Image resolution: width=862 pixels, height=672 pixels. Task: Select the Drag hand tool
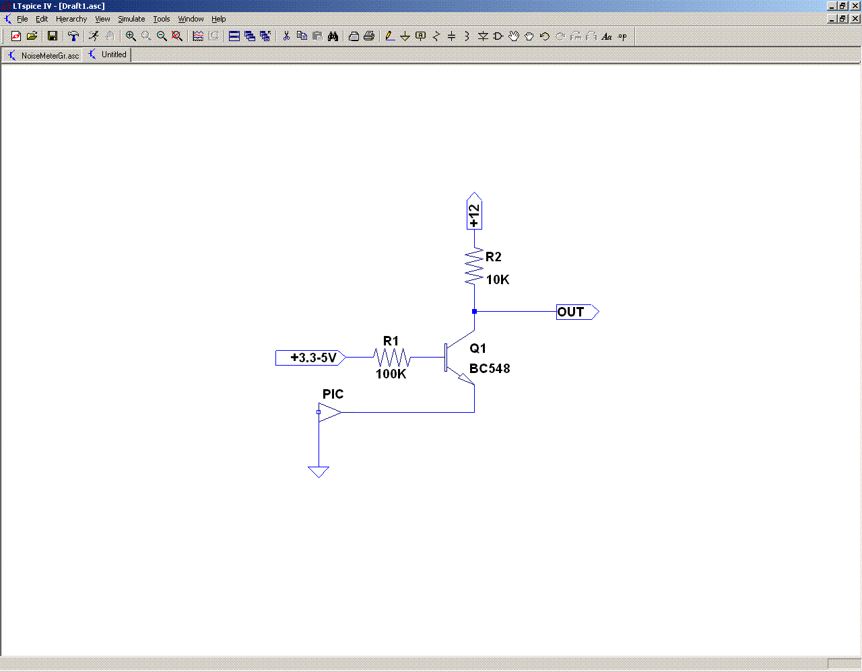click(529, 36)
